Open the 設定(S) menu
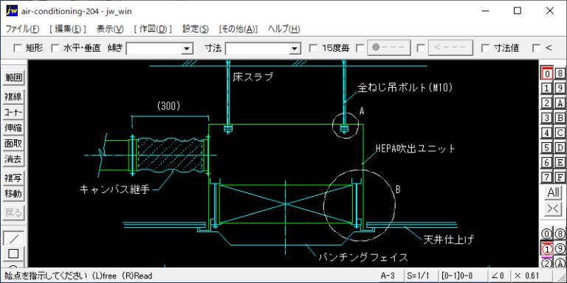 pyautogui.click(x=196, y=29)
